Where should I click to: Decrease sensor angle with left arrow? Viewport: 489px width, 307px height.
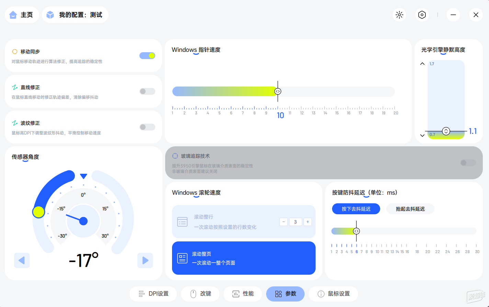22,260
